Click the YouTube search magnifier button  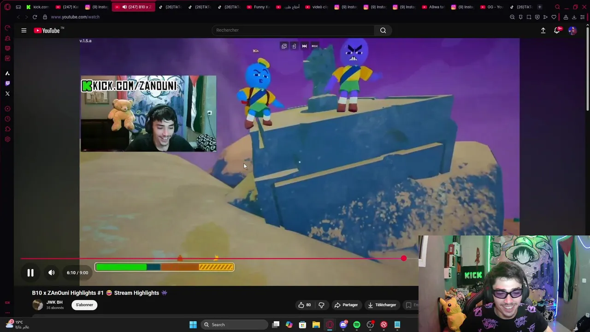click(383, 30)
